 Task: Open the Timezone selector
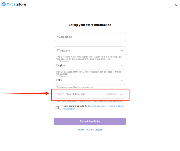90,51
